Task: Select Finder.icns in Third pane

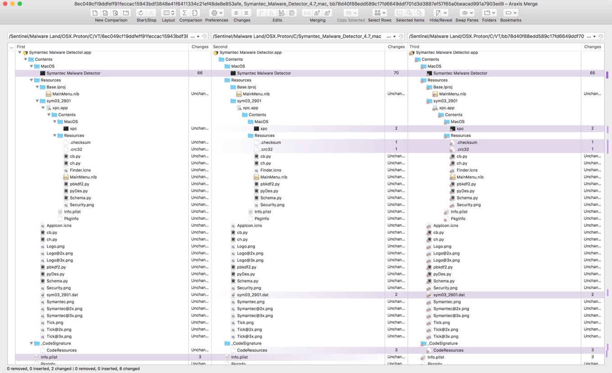Action: point(495,170)
